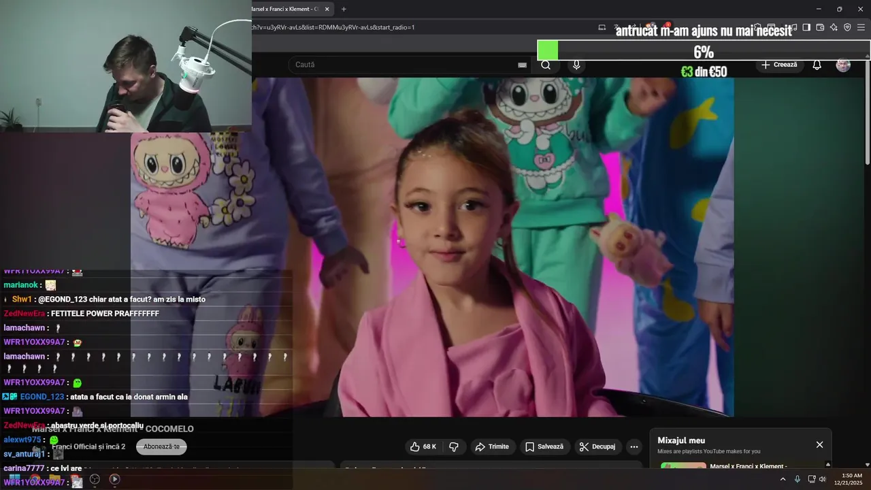Click the Salvează button

pyautogui.click(x=544, y=446)
